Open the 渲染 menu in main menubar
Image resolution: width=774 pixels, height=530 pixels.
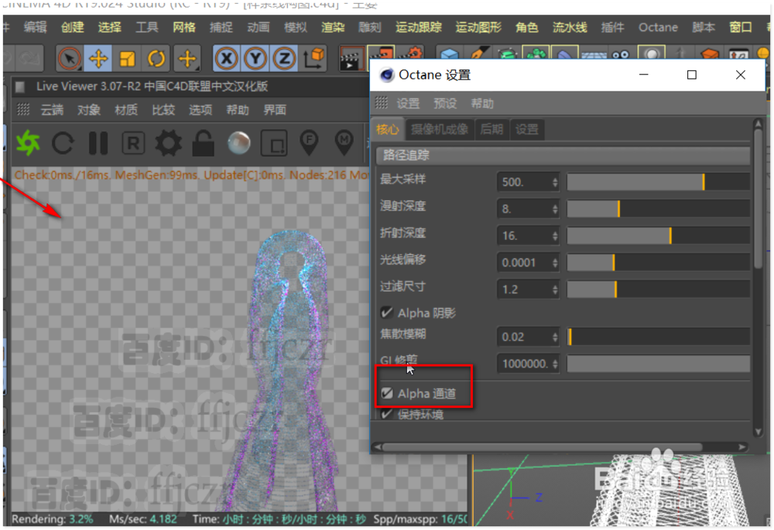click(333, 27)
